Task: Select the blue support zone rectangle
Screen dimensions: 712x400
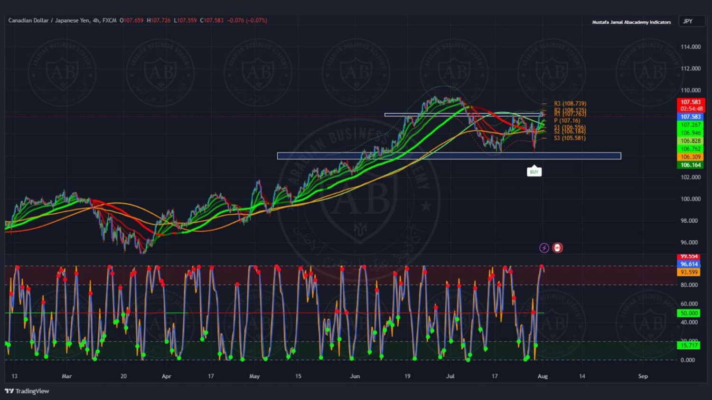Action: click(449, 156)
